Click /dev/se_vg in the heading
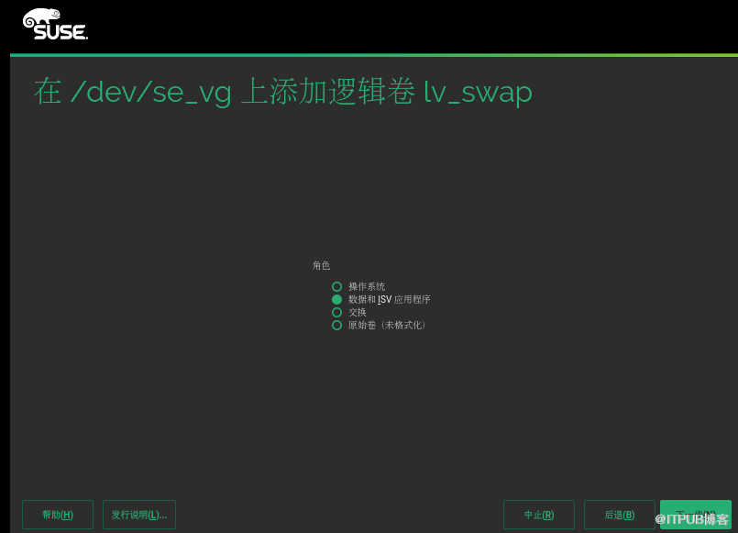The height and width of the screenshot is (533, 738). pyautogui.click(x=151, y=92)
